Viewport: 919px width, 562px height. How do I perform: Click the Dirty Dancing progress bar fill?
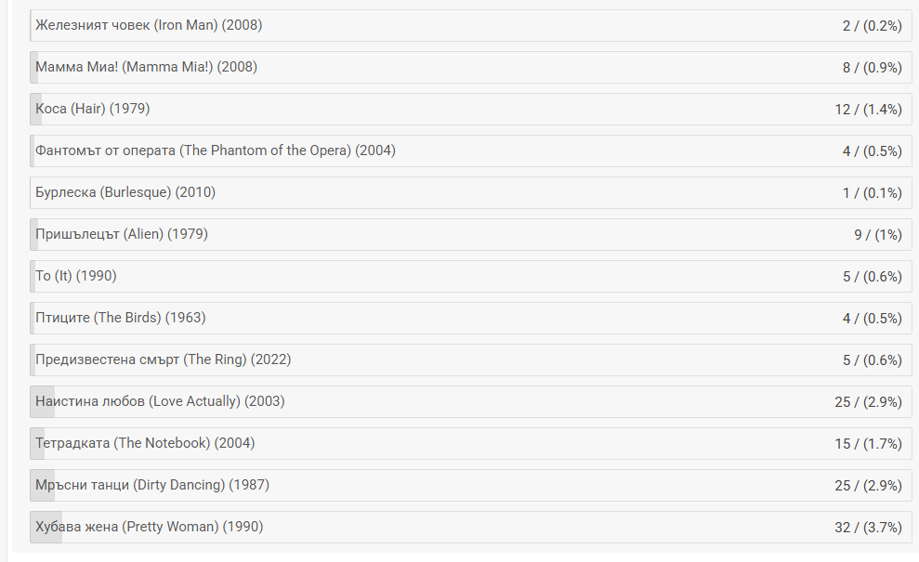pos(42,485)
